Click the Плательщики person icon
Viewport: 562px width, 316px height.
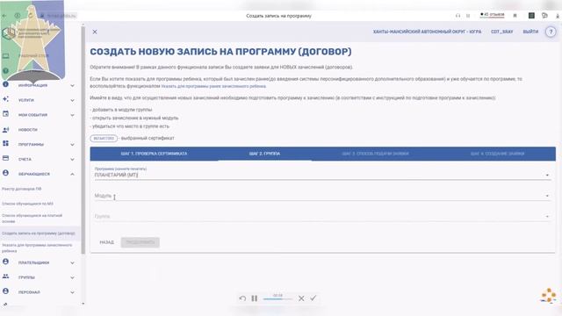click(5, 262)
